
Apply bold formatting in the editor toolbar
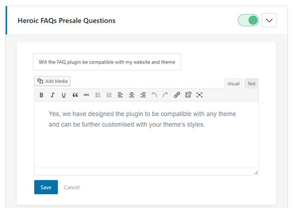pos(41,95)
